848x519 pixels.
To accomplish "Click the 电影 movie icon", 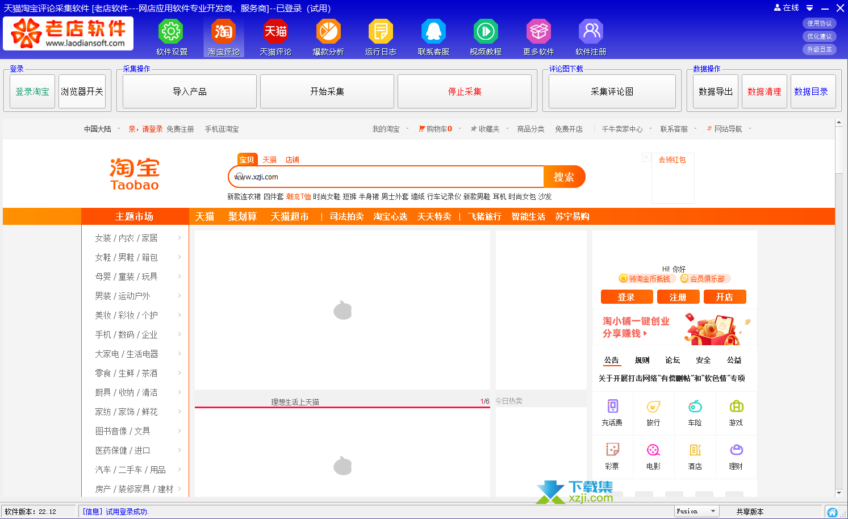I will coord(653,450).
